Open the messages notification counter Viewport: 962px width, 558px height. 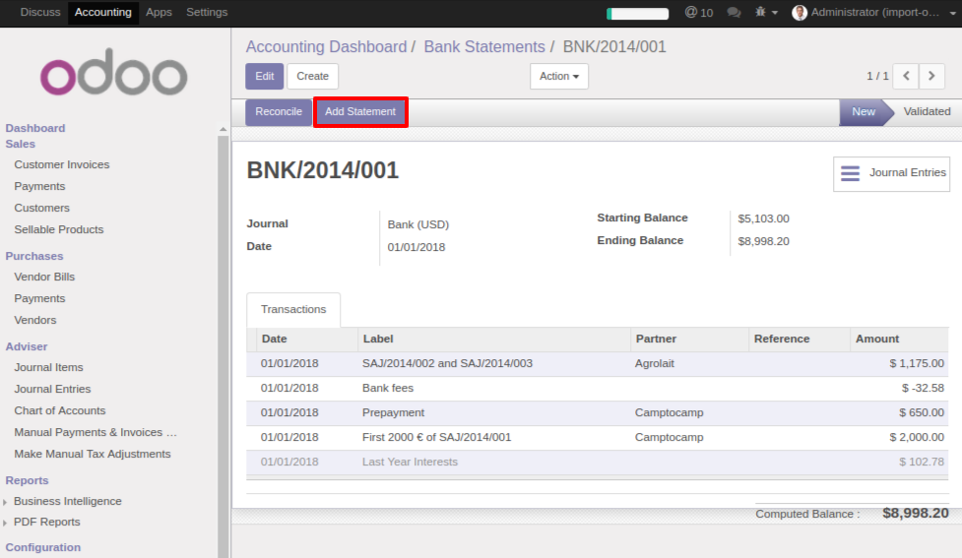tap(699, 13)
